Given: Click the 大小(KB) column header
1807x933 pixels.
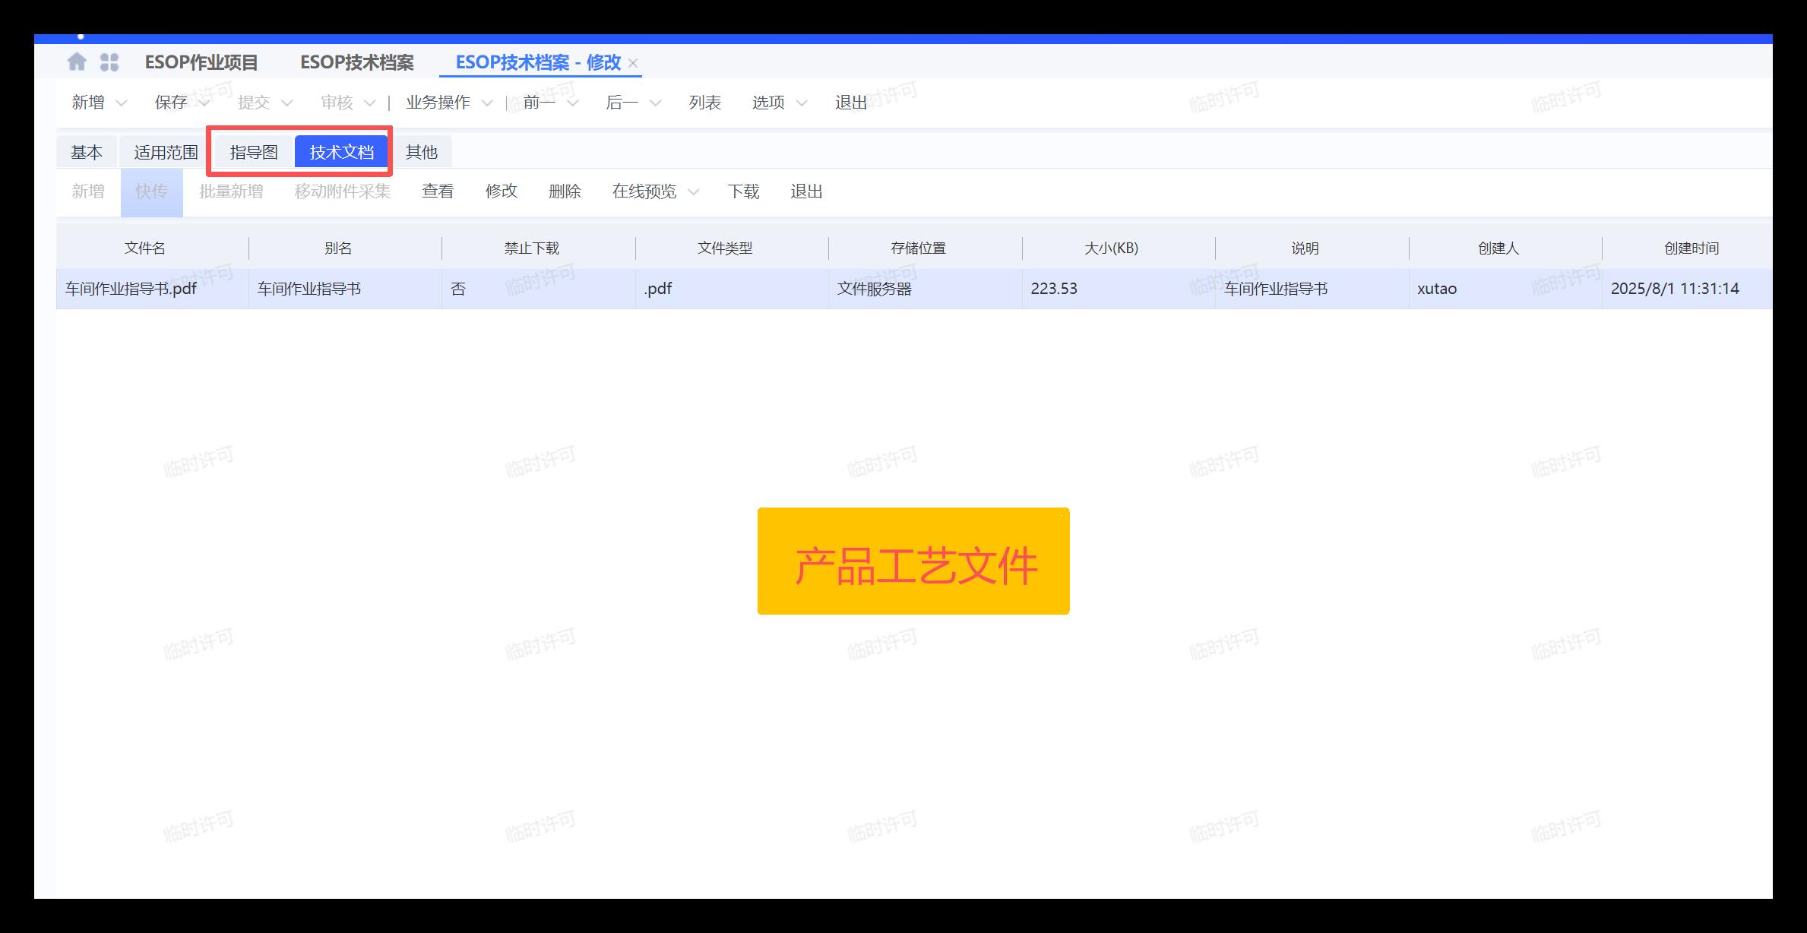Looking at the screenshot, I should [x=1111, y=248].
